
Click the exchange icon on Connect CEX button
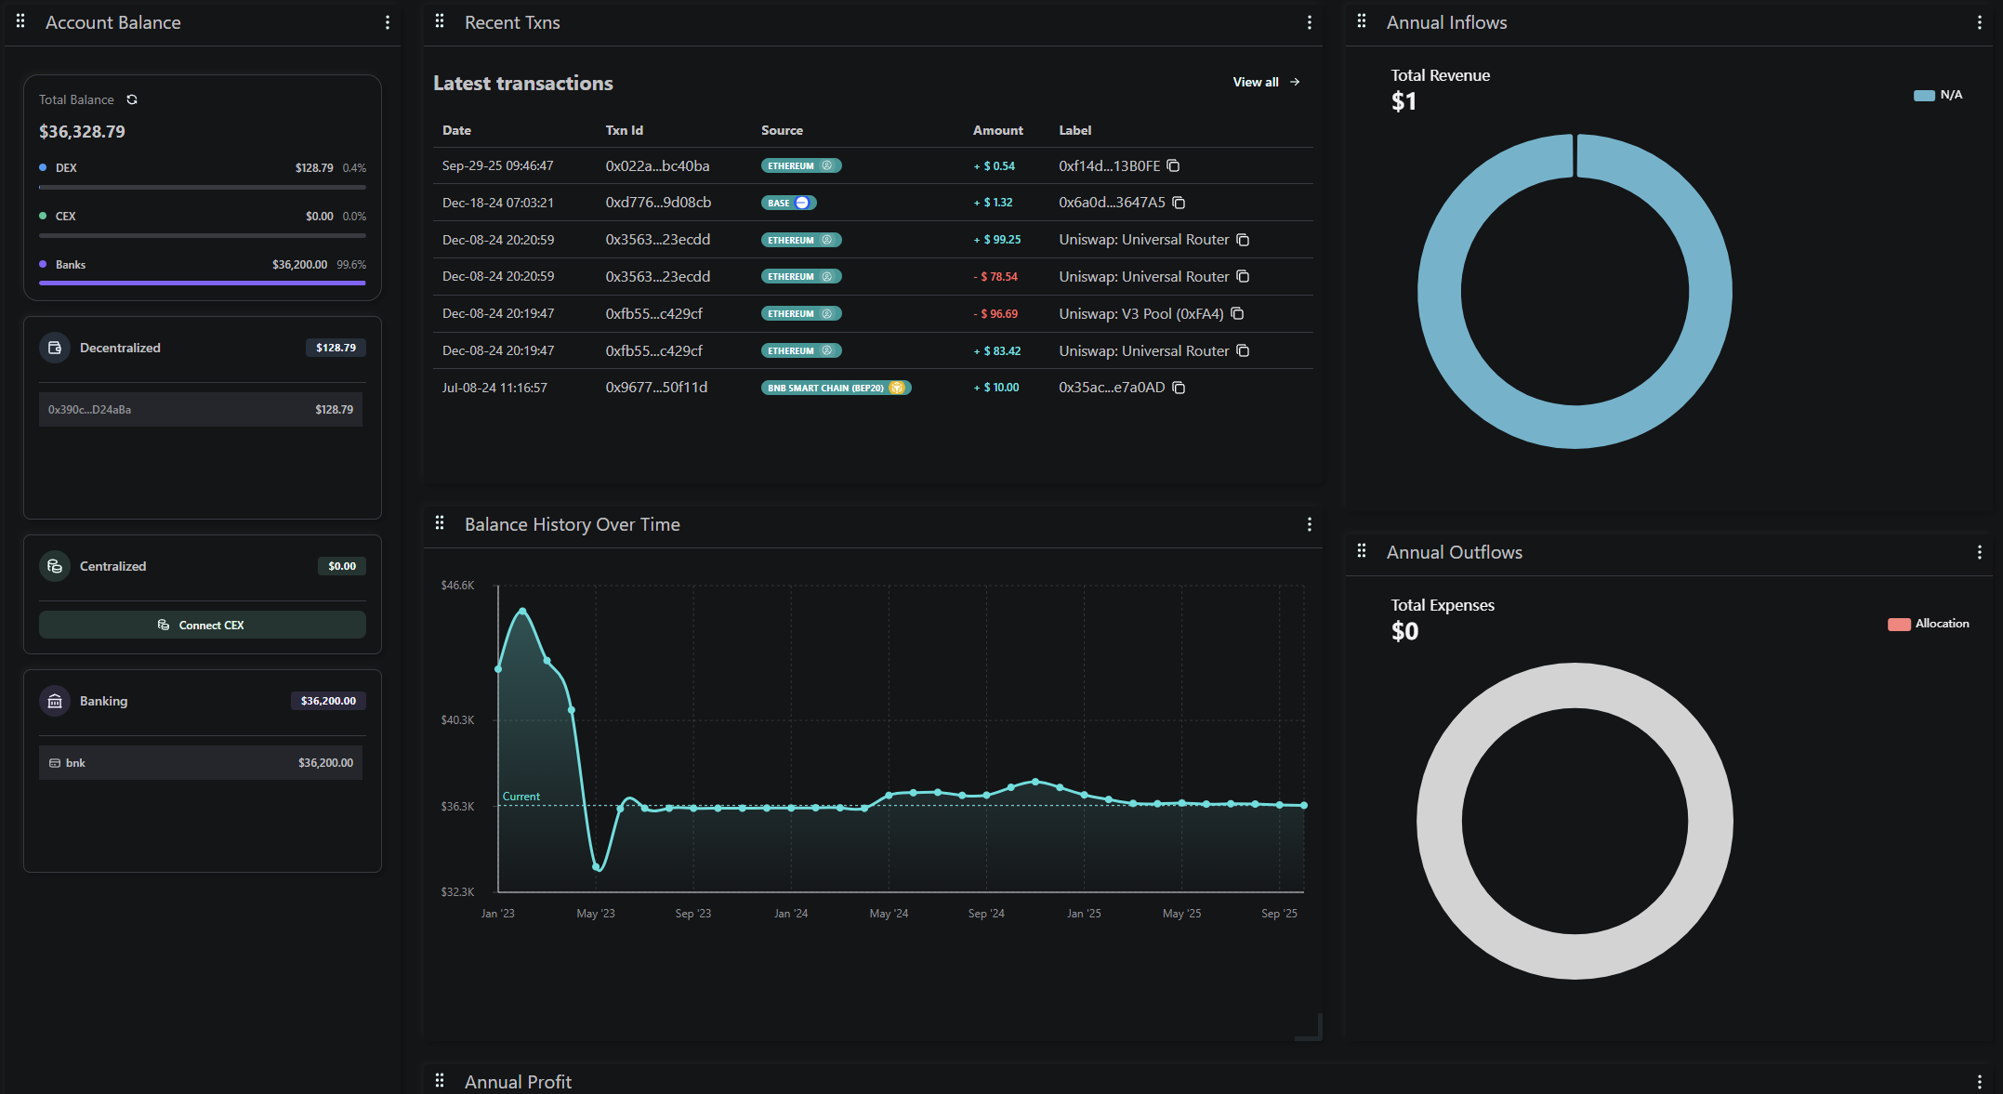click(x=164, y=625)
